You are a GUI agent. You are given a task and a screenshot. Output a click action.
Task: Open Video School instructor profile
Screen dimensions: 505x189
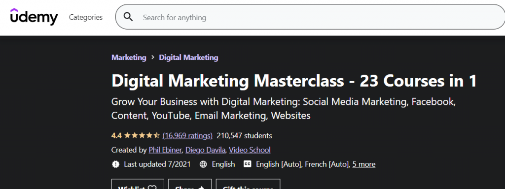[x=250, y=150]
